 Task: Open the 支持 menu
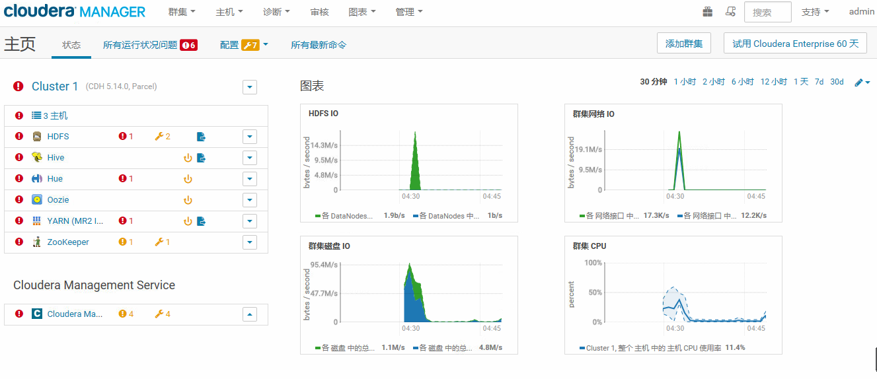coord(816,12)
